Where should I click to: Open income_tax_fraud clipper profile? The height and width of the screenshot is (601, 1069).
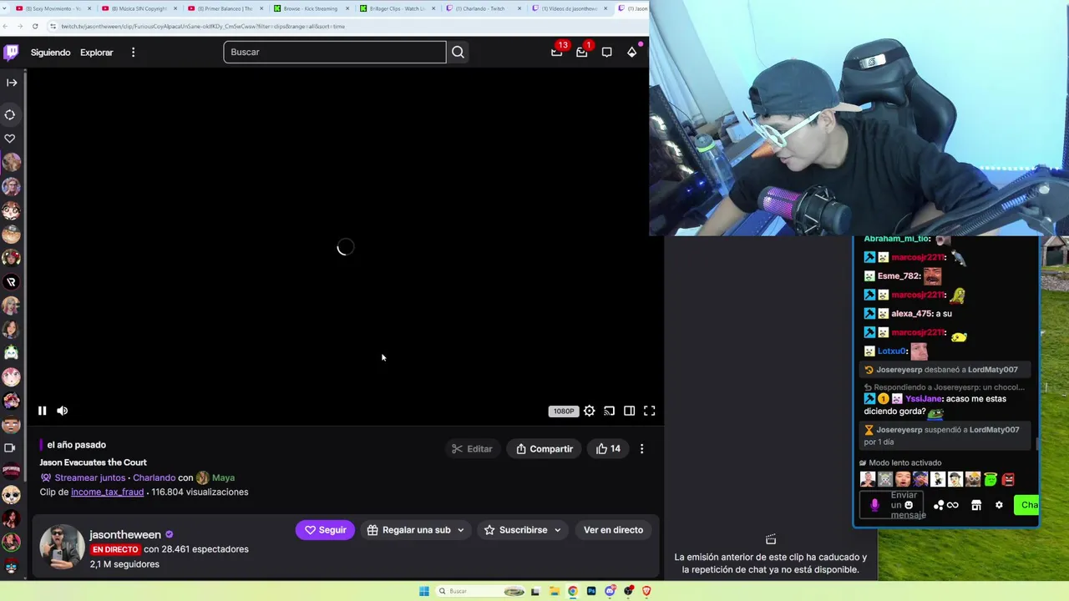tap(107, 492)
